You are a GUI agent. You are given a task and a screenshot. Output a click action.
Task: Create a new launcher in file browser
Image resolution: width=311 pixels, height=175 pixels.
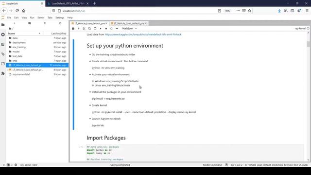(14, 23)
